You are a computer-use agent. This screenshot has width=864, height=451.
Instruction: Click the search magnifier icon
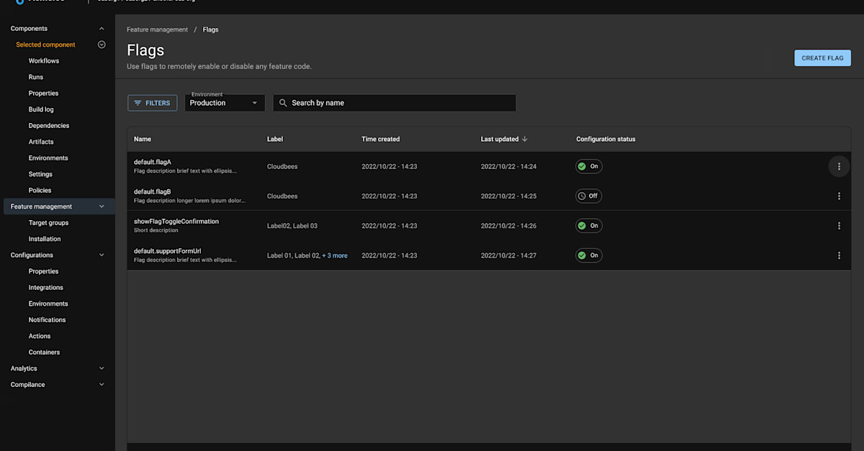coord(283,103)
